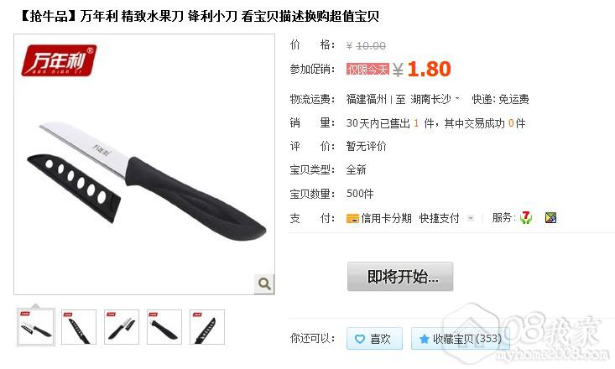Click the credit card 信用卡分期 icon
The height and width of the screenshot is (369, 615).
[x=352, y=218]
